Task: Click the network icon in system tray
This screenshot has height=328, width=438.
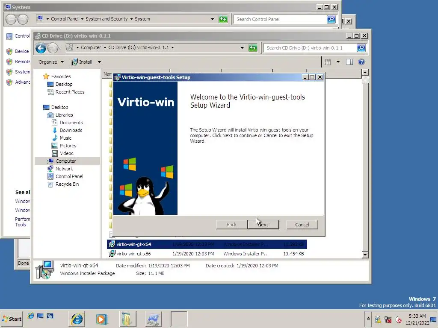Action: click(388, 319)
